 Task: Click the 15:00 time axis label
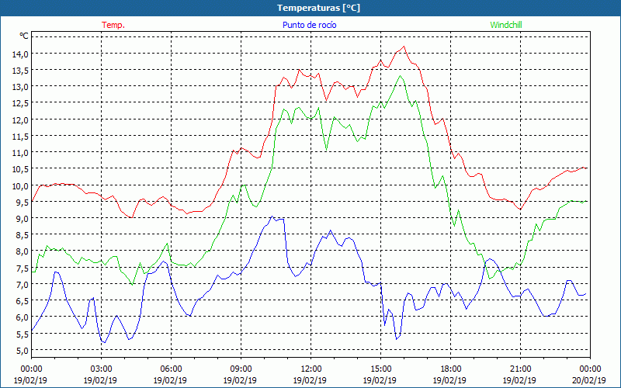pyautogui.click(x=380, y=369)
